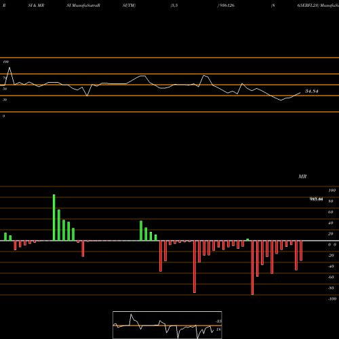Click the '936126' code in the header

226,5
